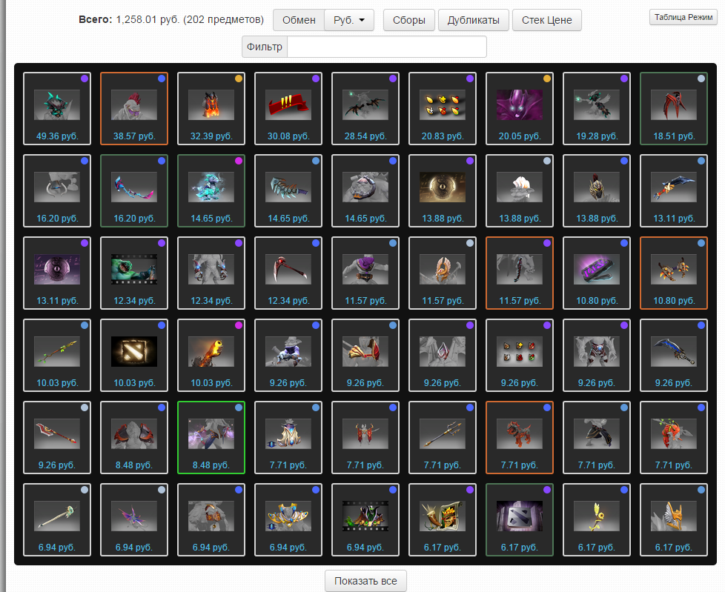The image size is (725, 592).
Task: Click the 1,258.01 руб. total value text
Action: pyautogui.click(x=148, y=20)
